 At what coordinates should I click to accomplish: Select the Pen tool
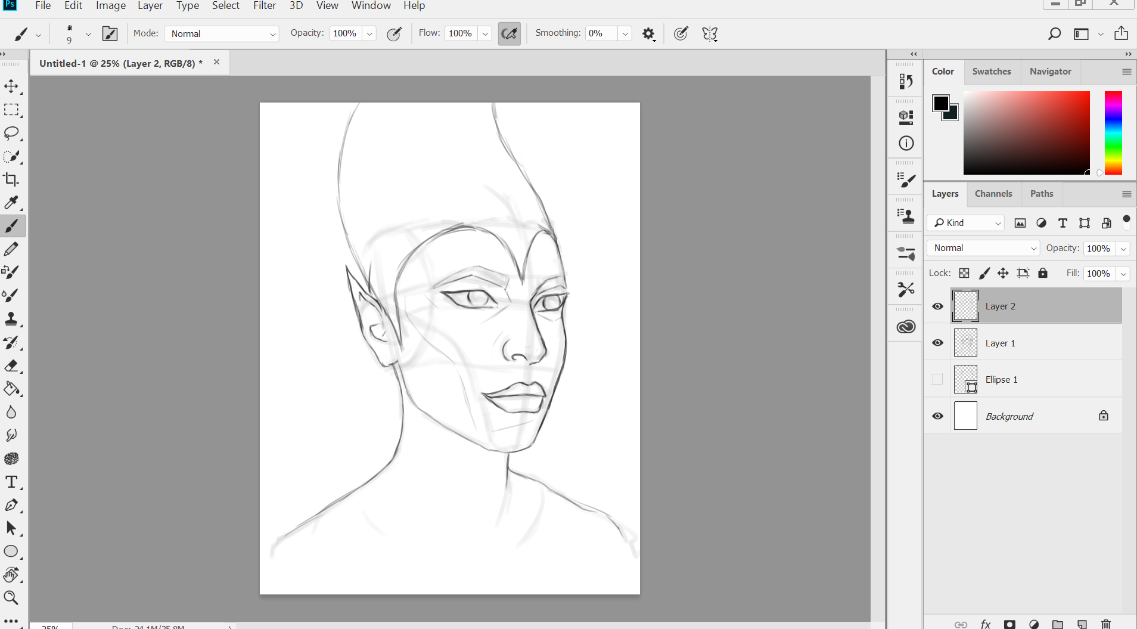(x=11, y=505)
